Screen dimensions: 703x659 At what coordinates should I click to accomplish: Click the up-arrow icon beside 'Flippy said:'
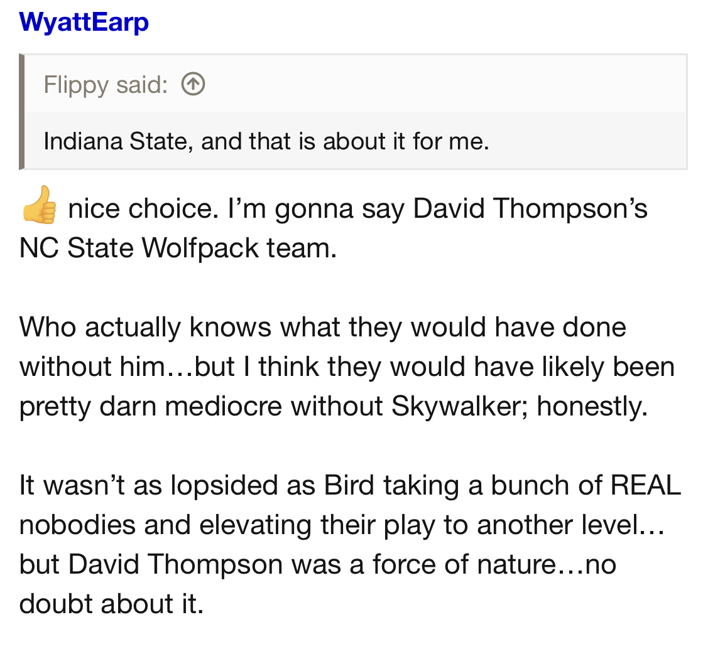point(193,84)
